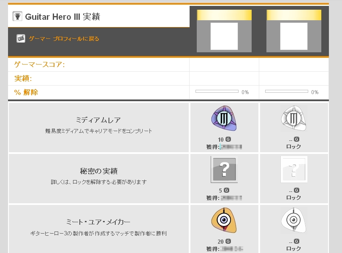Click the locked G icon in ミート・ユア・メイカー row
The height and width of the screenshot is (253, 342).
tap(296, 241)
